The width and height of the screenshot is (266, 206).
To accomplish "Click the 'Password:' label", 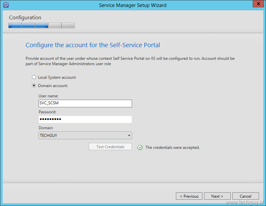I will tap(47, 112).
